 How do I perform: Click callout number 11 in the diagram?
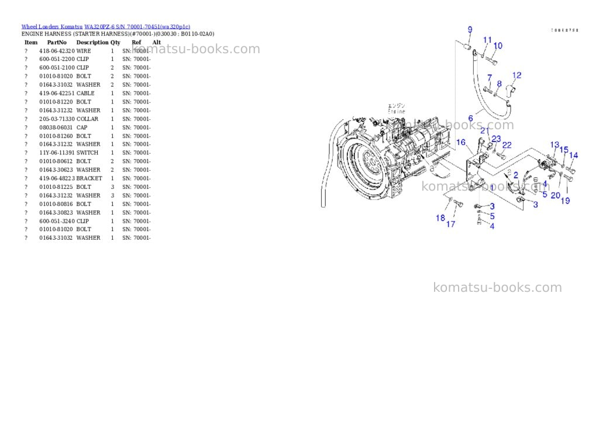[487, 40]
